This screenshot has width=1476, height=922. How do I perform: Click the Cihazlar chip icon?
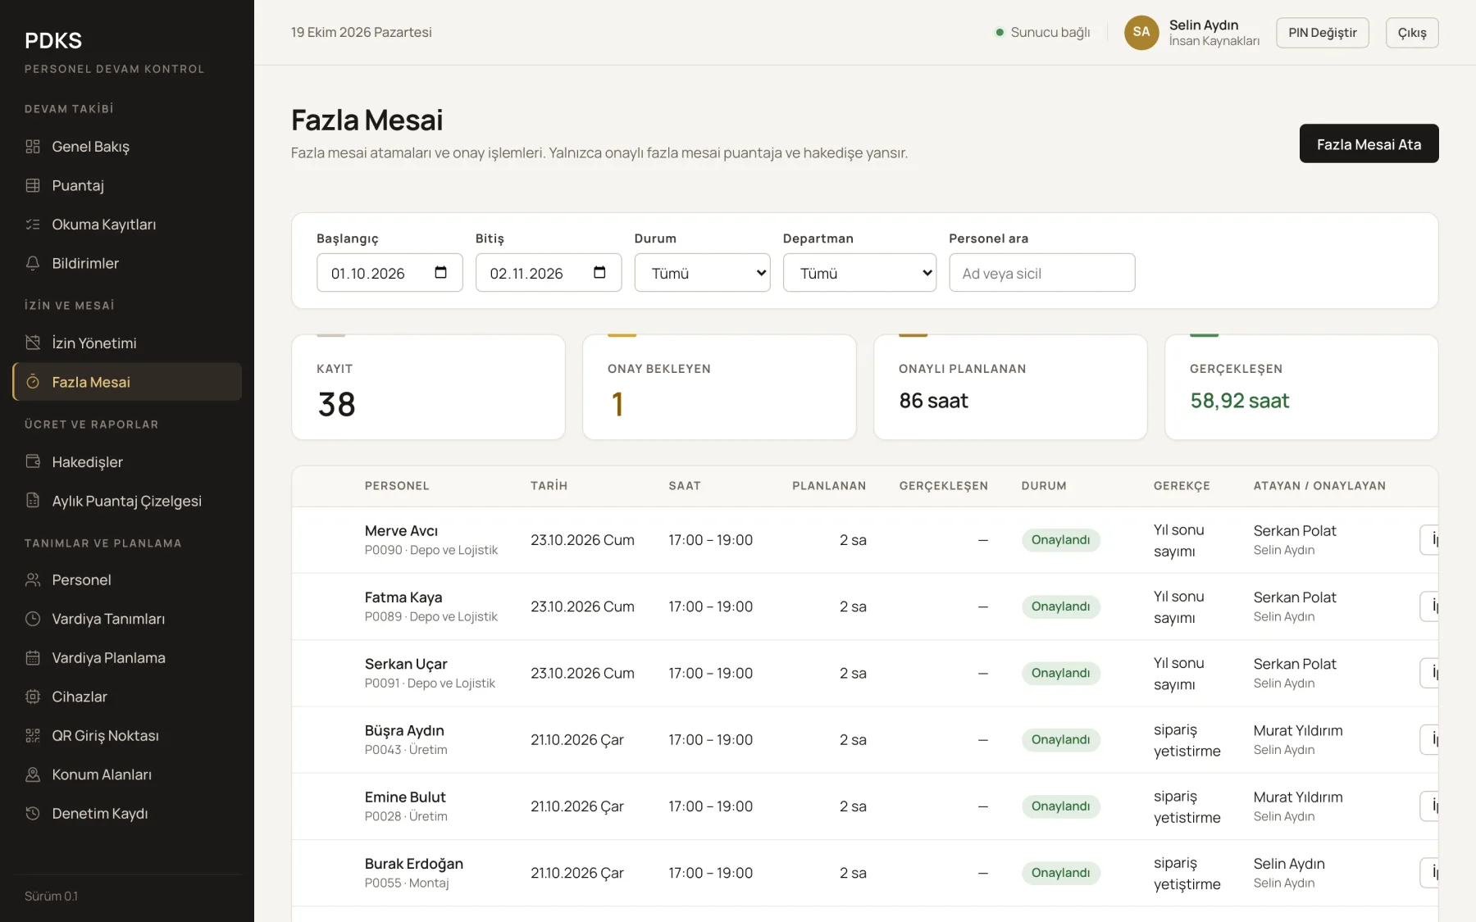[33, 697]
